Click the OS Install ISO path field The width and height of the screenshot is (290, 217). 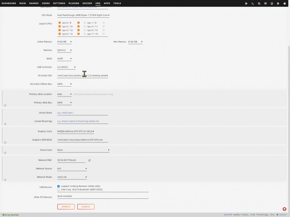click(x=83, y=76)
